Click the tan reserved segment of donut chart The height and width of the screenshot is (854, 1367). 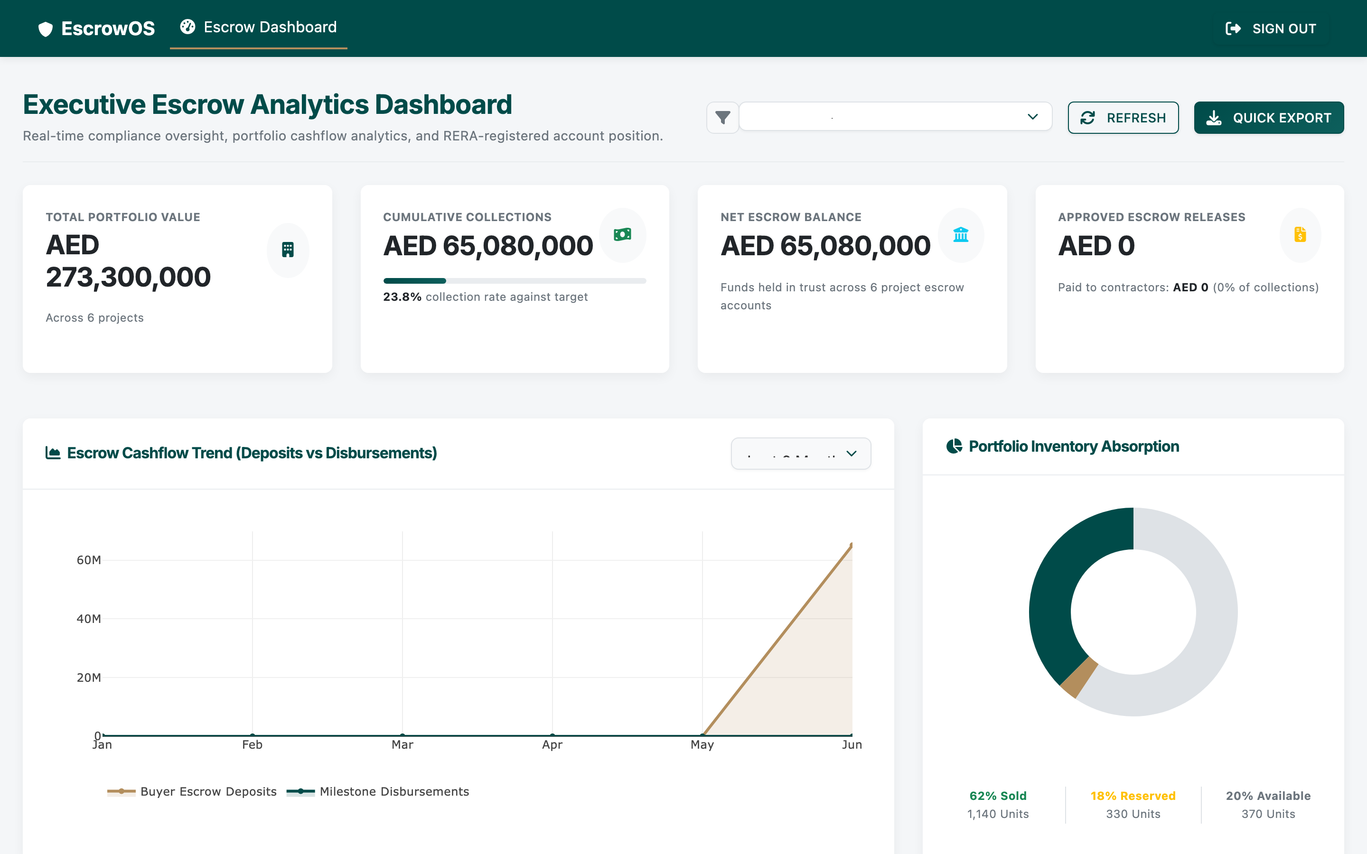1079,678
